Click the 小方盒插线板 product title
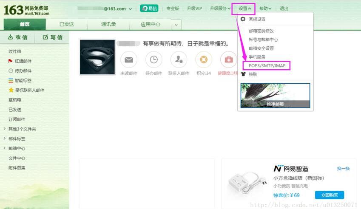 298,178
